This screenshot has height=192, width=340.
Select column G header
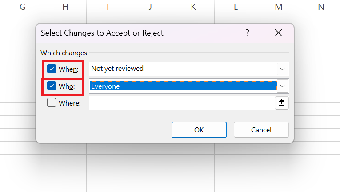tap(22, 6)
